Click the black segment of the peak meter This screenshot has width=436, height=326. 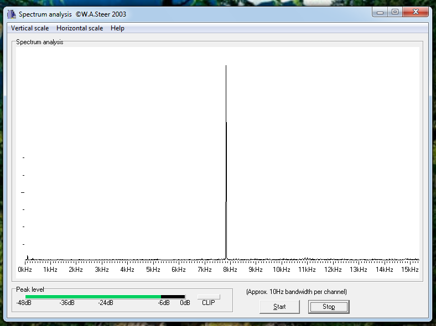pos(173,297)
